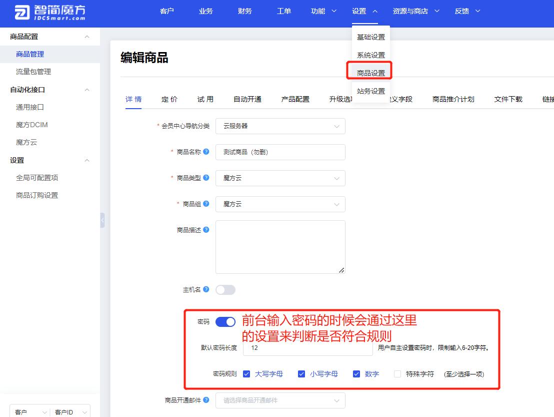Open help icon next to 主机名
The image size is (554, 417).
206,289
